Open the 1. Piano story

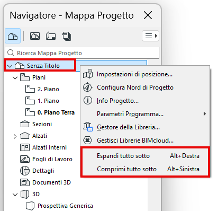pyautogui.click(x=48, y=101)
